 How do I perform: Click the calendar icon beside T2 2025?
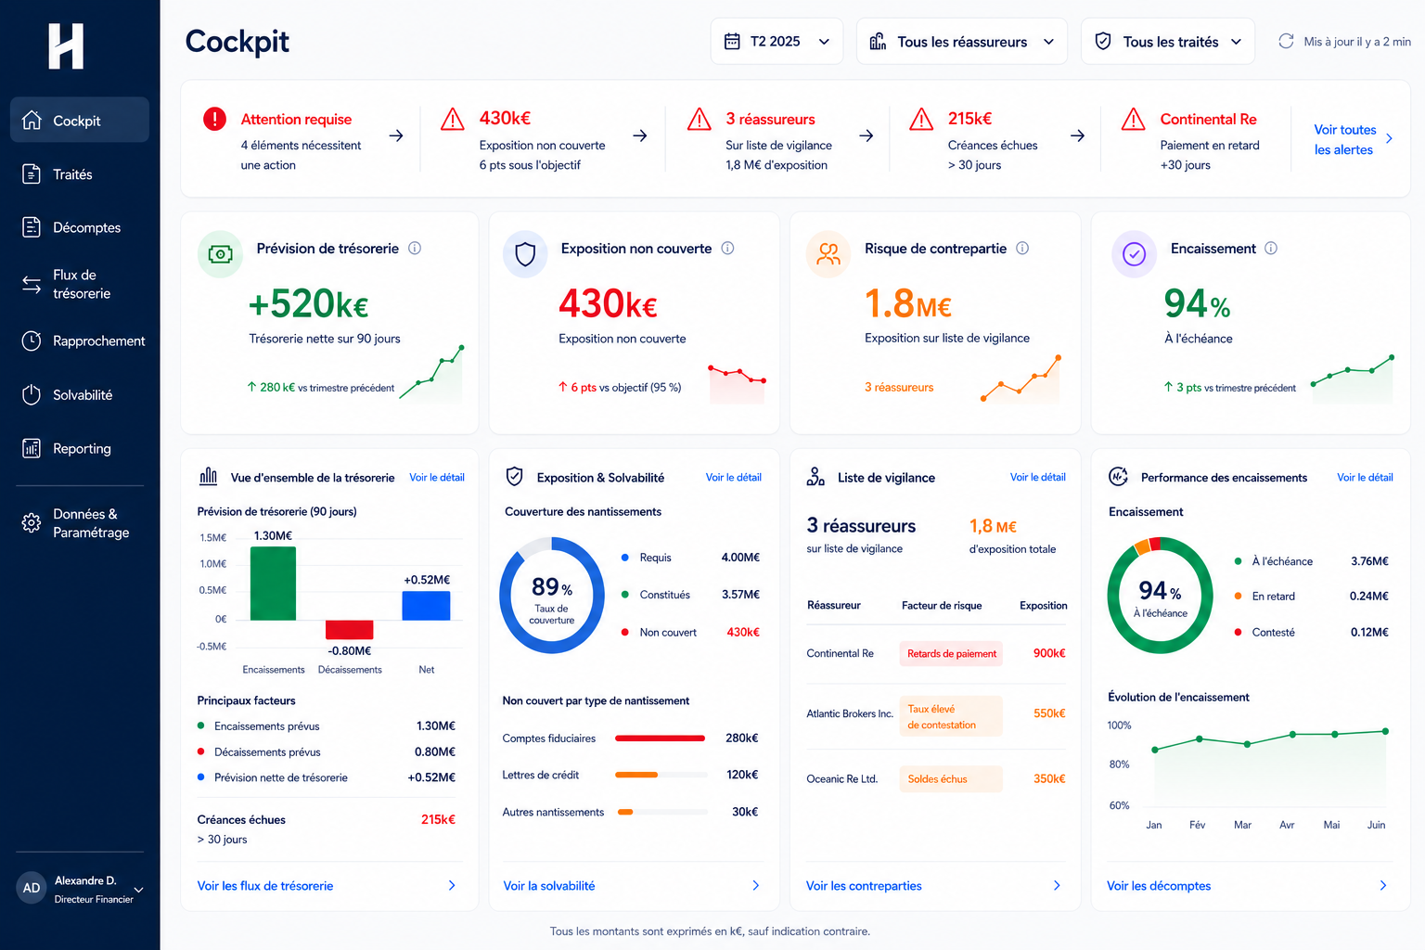pyautogui.click(x=732, y=41)
